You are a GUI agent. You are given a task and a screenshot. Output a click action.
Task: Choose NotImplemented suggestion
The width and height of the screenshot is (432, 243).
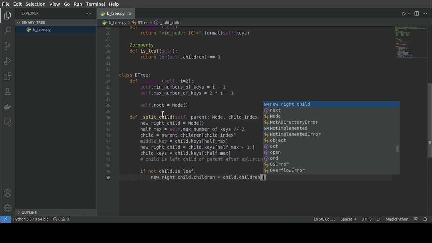click(x=331, y=128)
